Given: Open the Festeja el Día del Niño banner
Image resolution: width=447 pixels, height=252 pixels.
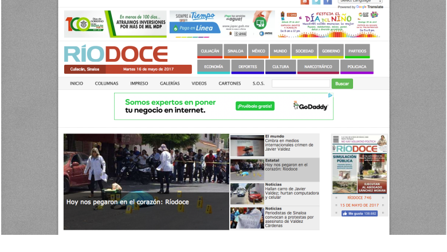Looking at the screenshot, I should [330, 24].
